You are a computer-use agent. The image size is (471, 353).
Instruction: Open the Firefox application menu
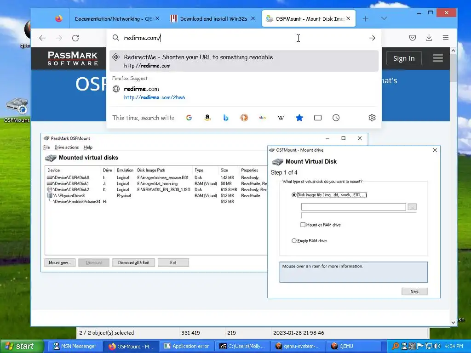(x=445, y=38)
